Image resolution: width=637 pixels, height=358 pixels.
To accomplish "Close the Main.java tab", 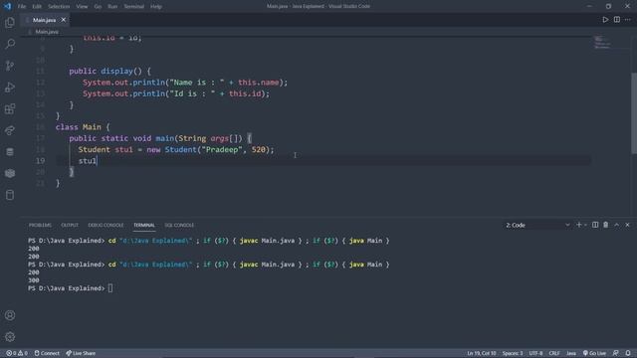I will tap(64, 20).
